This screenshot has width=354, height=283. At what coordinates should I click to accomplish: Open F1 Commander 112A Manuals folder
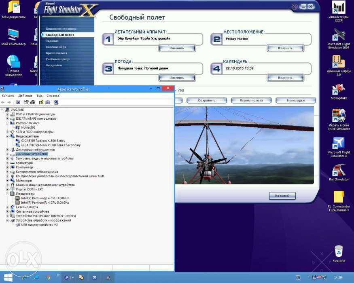[338, 201]
